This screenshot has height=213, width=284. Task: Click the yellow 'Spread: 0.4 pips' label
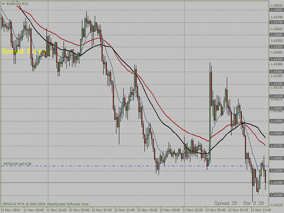click(25, 51)
